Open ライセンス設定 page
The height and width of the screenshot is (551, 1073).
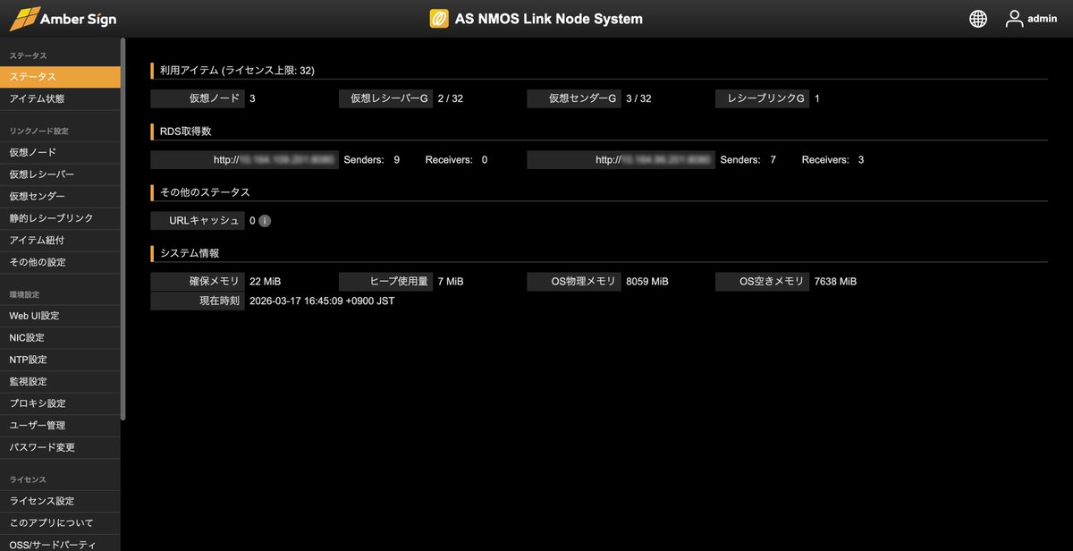(60, 501)
